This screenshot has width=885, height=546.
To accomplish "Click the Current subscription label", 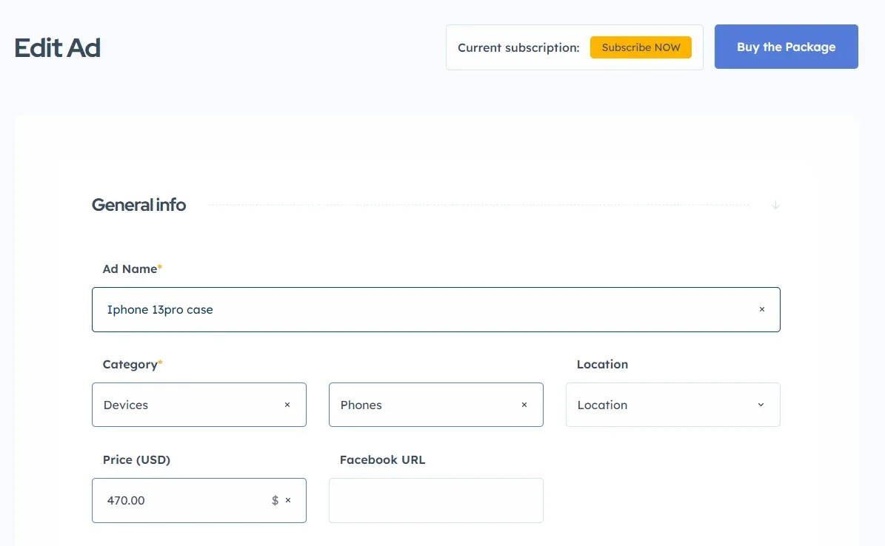I will click(518, 48).
